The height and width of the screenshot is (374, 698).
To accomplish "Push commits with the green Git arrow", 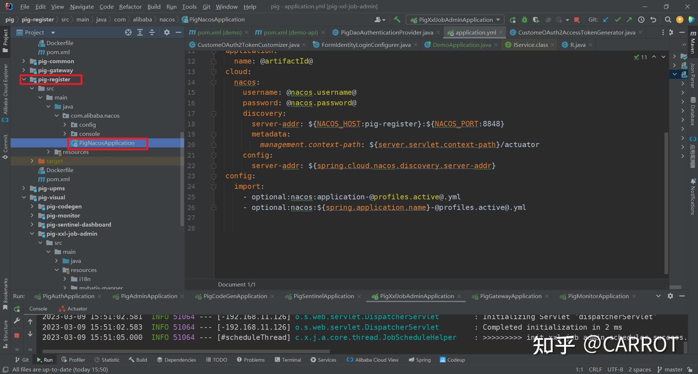I will pyautogui.click(x=629, y=20).
